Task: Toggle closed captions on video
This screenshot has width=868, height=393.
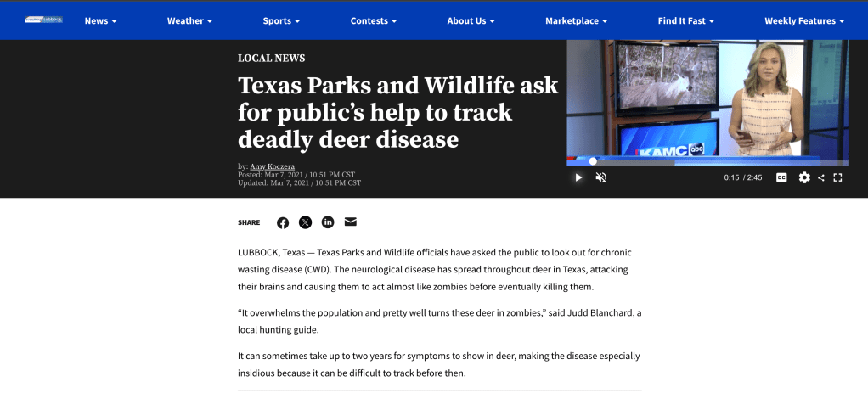Action: (x=781, y=177)
